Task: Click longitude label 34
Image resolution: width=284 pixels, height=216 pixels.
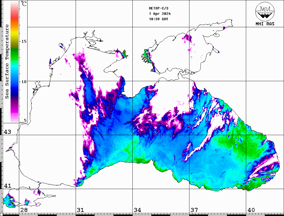Action: coord(137,210)
